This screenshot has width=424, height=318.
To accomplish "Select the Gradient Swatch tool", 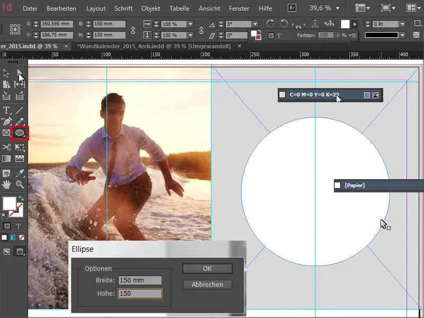I will [x=6, y=158].
